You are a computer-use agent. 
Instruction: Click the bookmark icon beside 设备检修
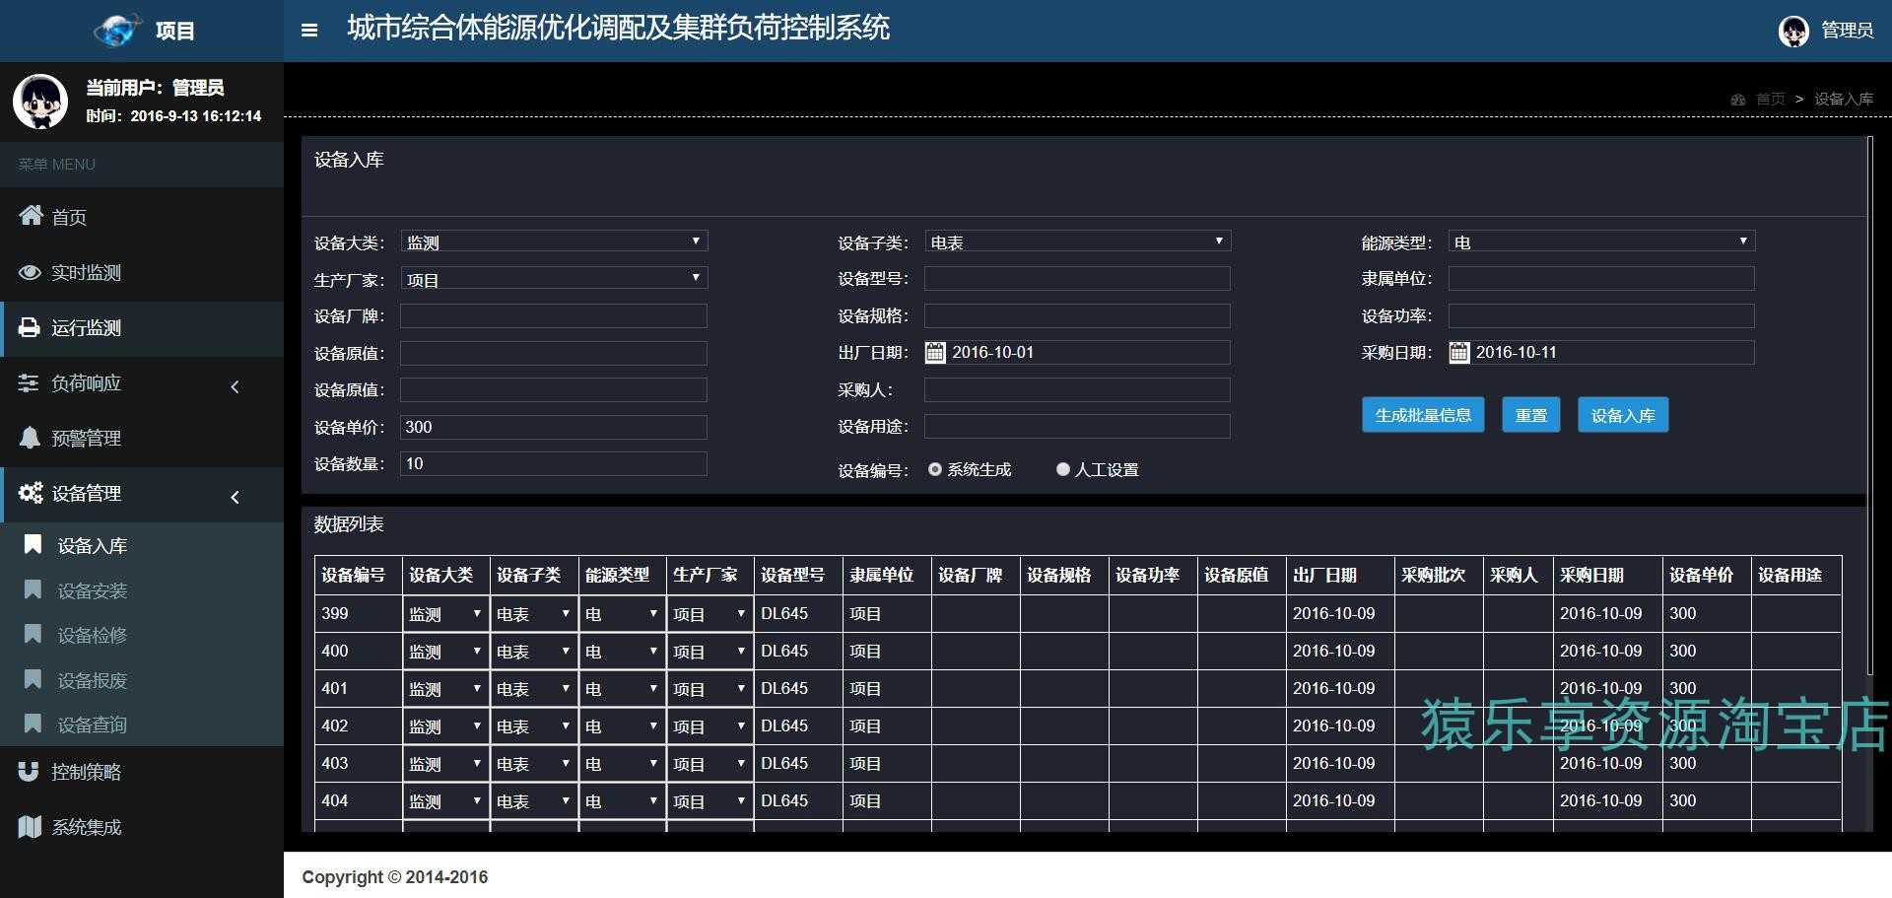(x=33, y=634)
